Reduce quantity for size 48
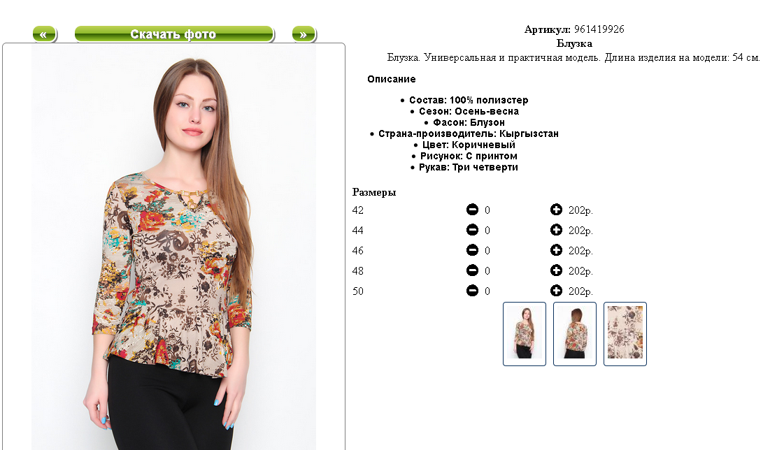 (x=472, y=271)
